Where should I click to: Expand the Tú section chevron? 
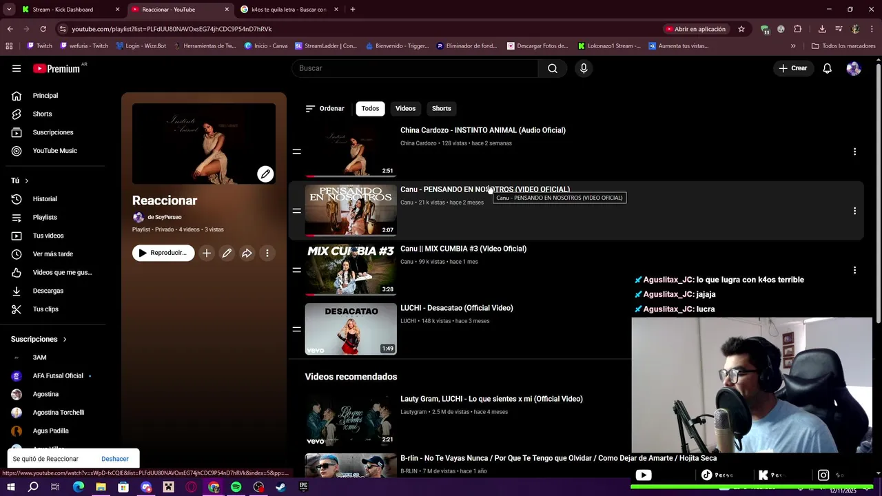pyautogui.click(x=27, y=180)
